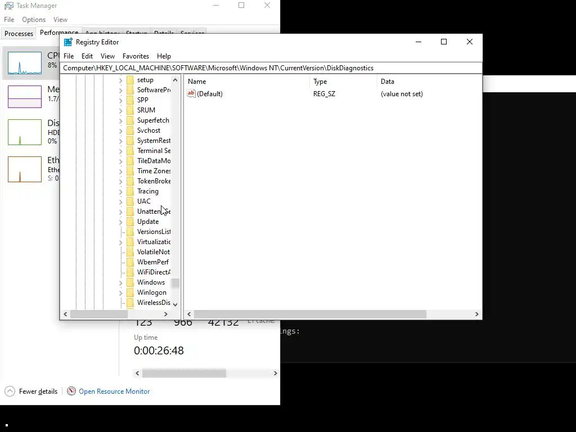Screen dimensions: 576x432
Task: Select the Memory graph in Task Manager
Action: click(25, 97)
